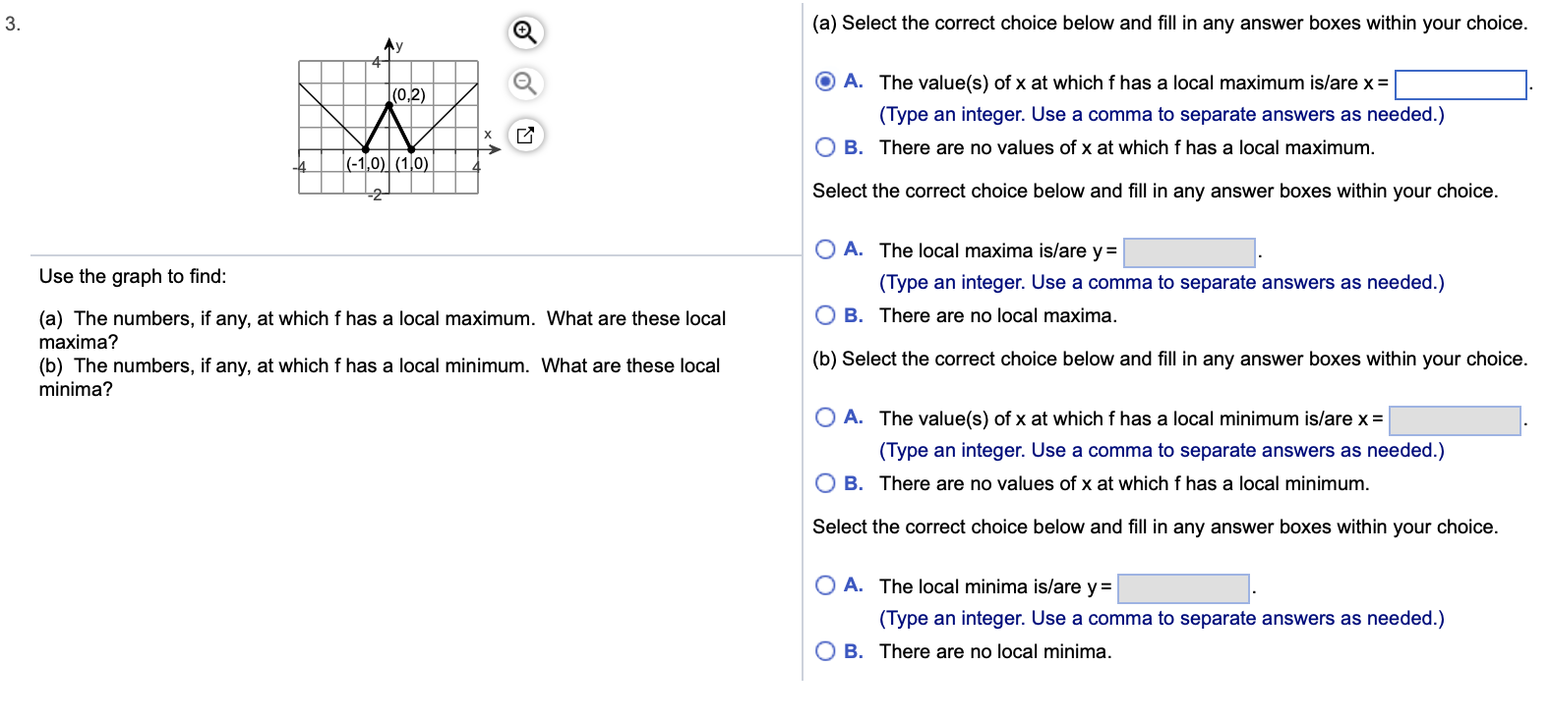Image resolution: width=1550 pixels, height=721 pixels.
Task: Open the graph in a larger window
Action: coord(527,136)
